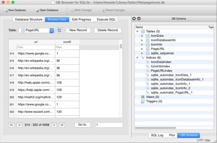The image size is (217, 143).
Task: Go to the previous page of records
Action: 19,125
